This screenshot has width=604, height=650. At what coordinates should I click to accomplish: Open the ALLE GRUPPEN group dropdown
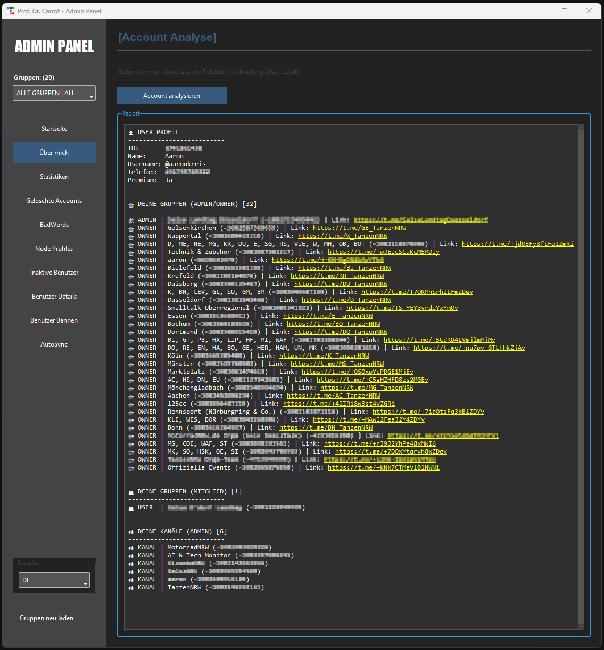click(54, 93)
